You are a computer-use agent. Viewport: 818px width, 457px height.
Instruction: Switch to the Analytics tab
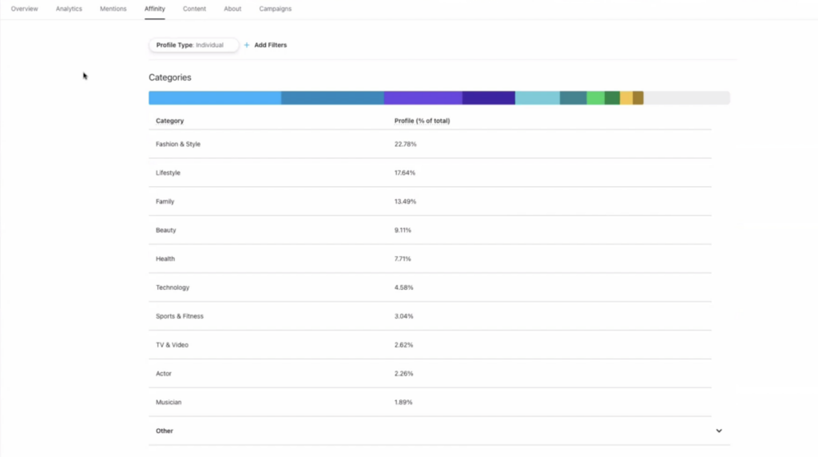[x=69, y=9]
